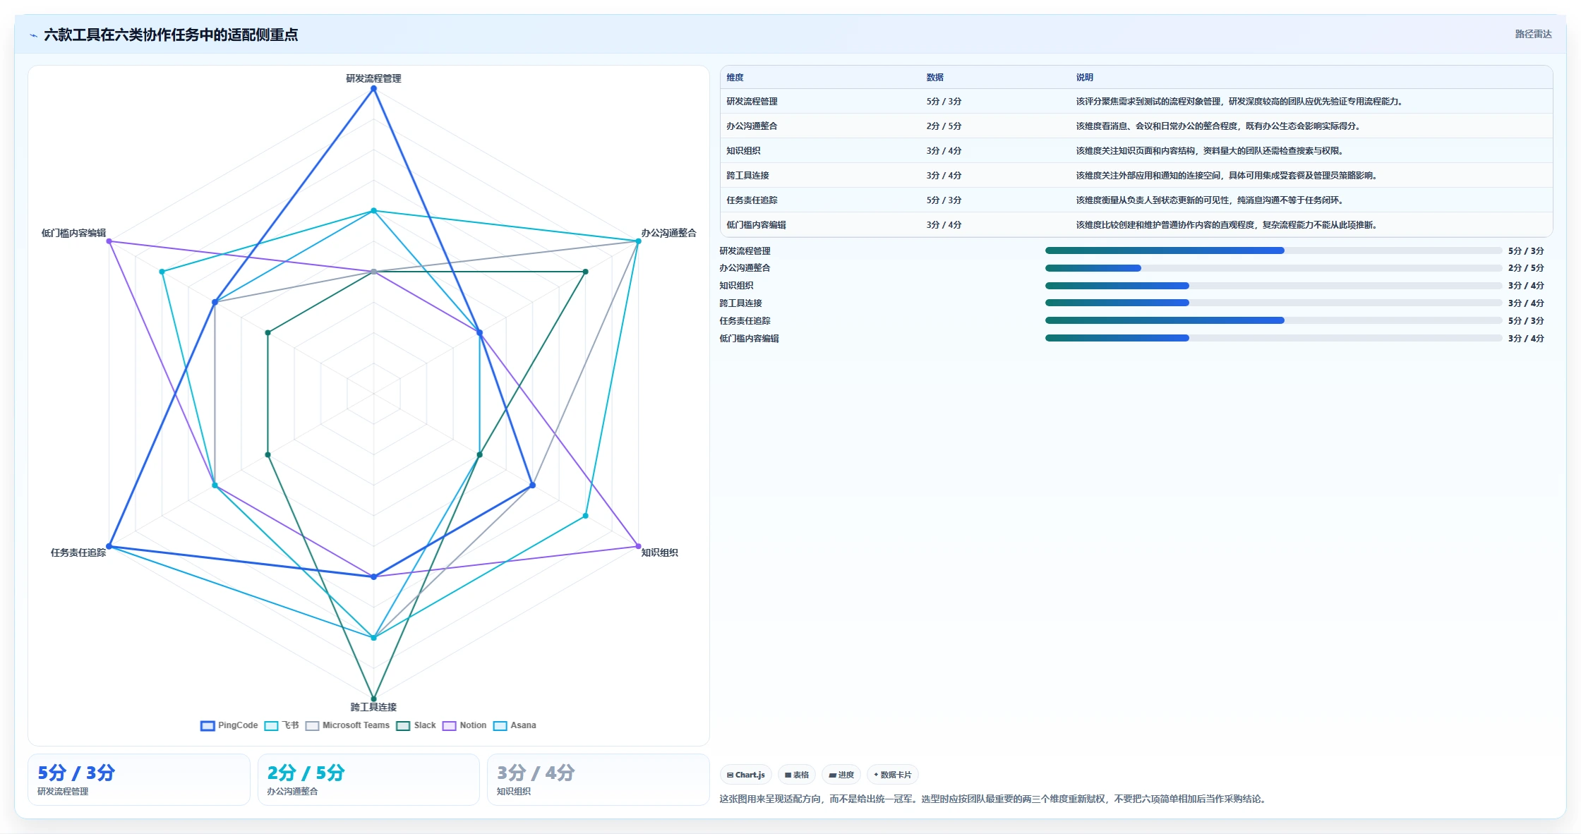Click the 任务责任追踪 row description text in table
This screenshot has width=1581, height=834.
[x=1211, y=200]
